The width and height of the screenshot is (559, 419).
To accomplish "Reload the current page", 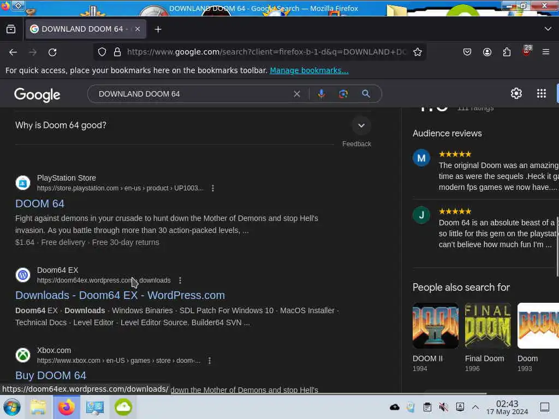I will 52,52.
